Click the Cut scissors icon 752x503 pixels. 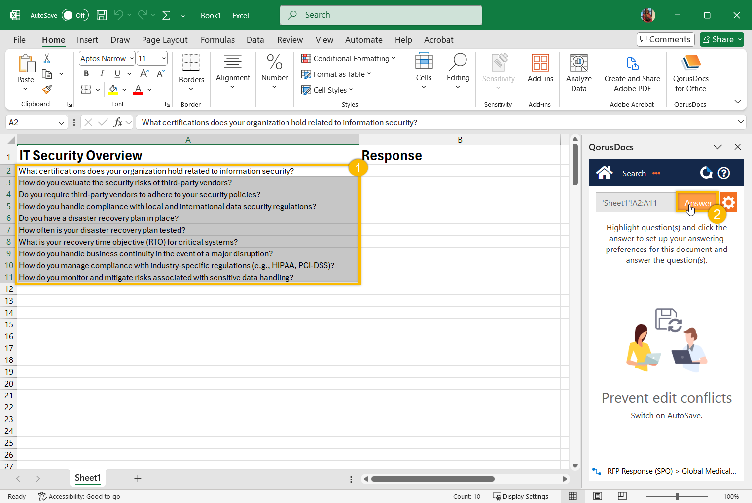pyautogui.click(x=47, y=59)
